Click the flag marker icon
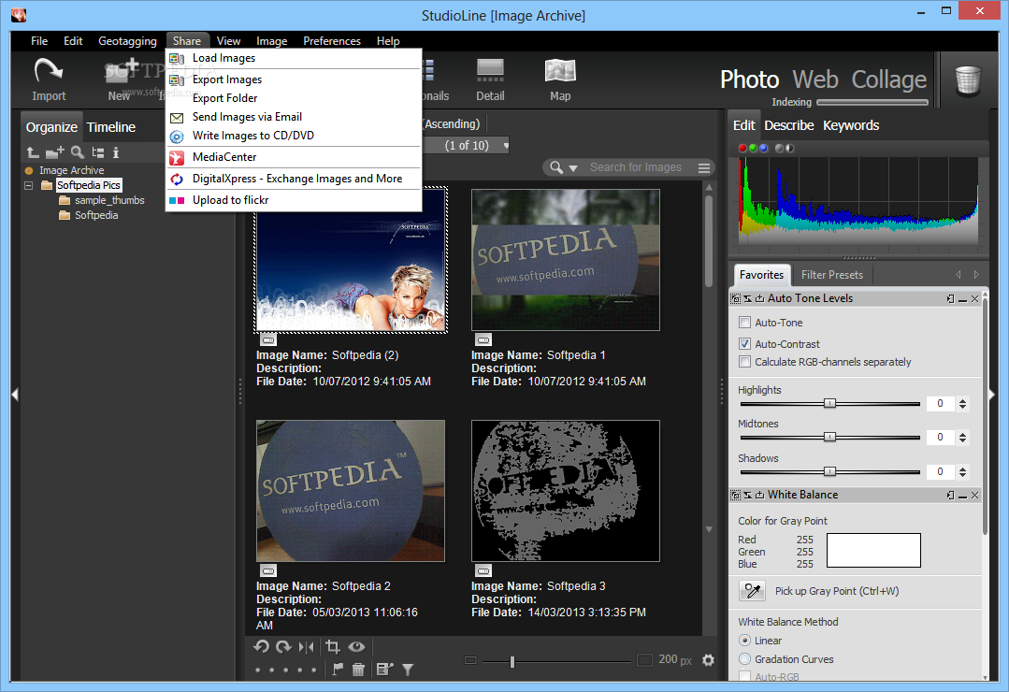1009x692 pixels. pos(338,670)
